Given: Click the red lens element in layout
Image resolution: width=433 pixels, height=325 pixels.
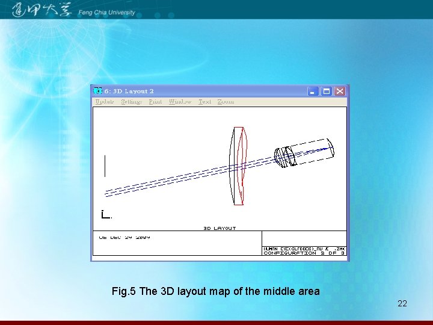Looking at the screenshot, I should [x=244, y=166].
